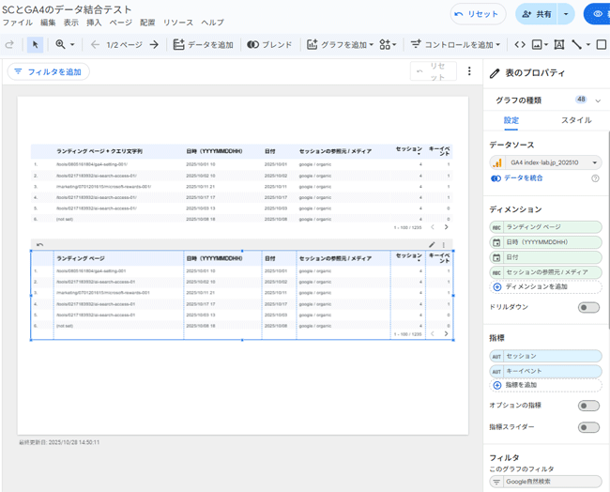Open the 挿入 menu

tap(94, 23)
